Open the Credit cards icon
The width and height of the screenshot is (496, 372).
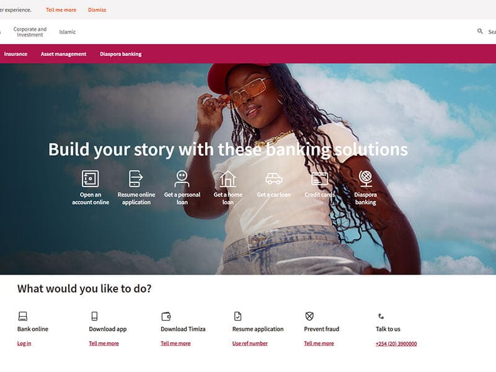[320, 179]
